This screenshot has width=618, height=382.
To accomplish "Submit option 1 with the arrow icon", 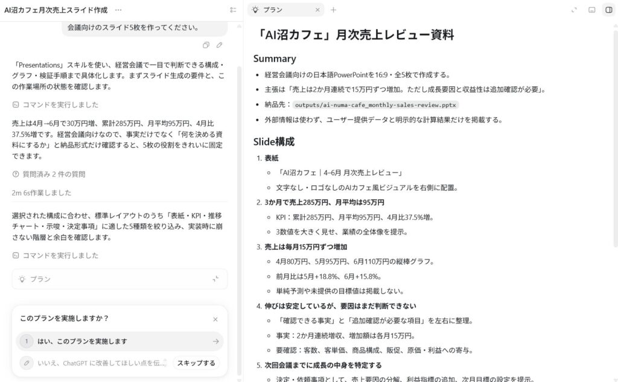I will tap(215, 342).
